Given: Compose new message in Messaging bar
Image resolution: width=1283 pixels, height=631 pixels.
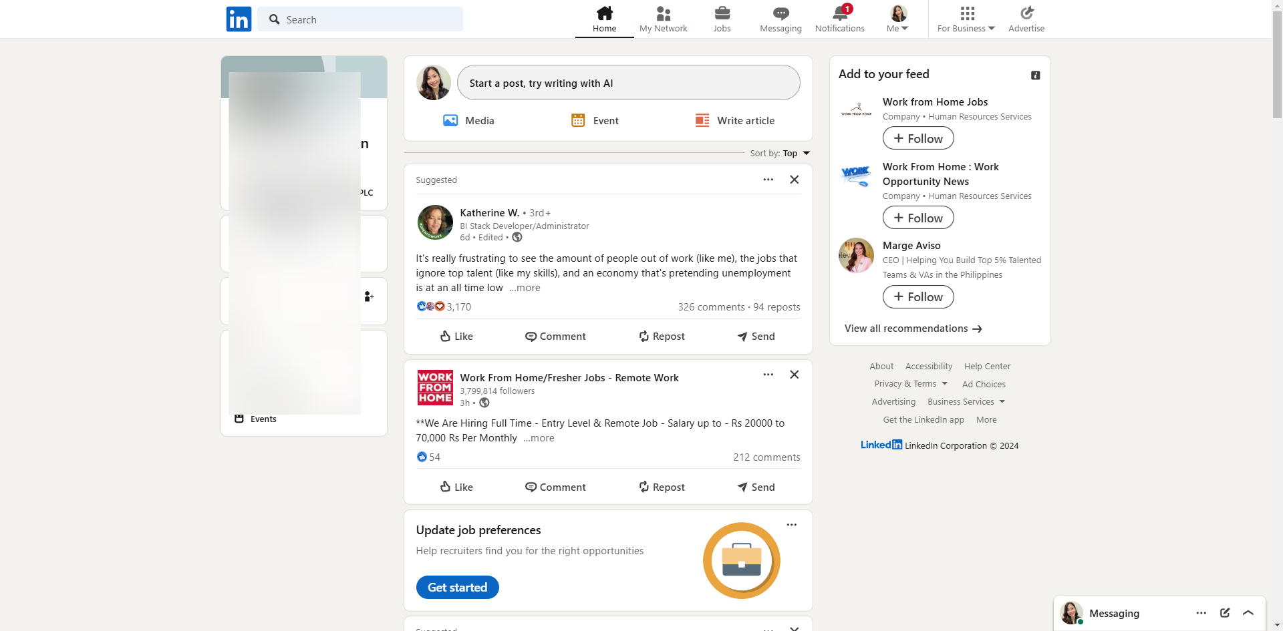Looking at the screenshot, I should click(1225, 613).
